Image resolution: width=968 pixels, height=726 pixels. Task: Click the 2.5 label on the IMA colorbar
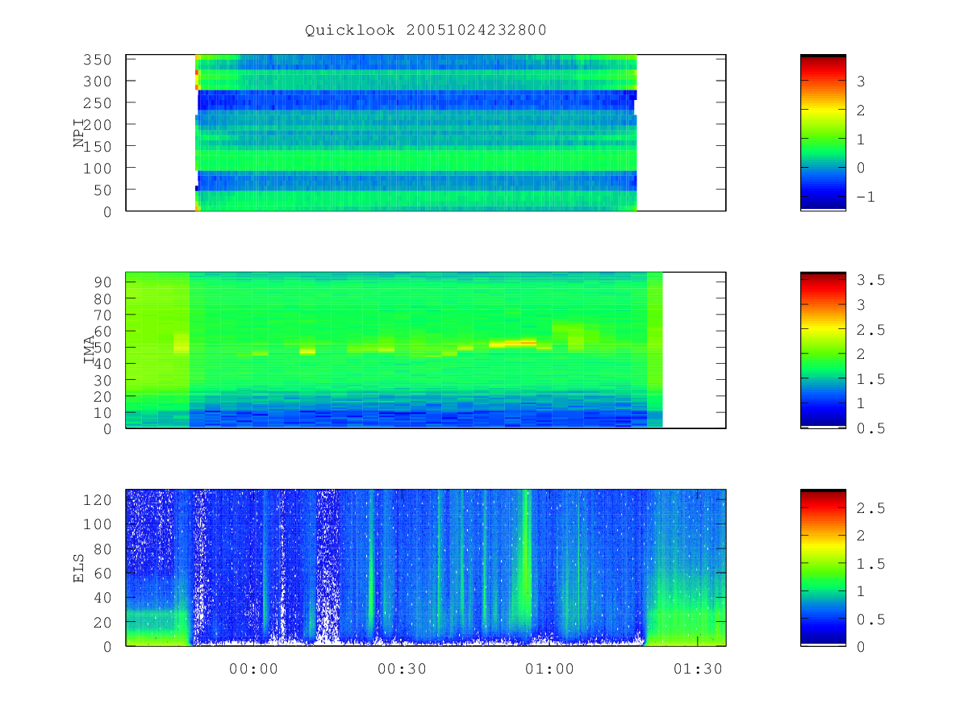[x=870, y=330]
